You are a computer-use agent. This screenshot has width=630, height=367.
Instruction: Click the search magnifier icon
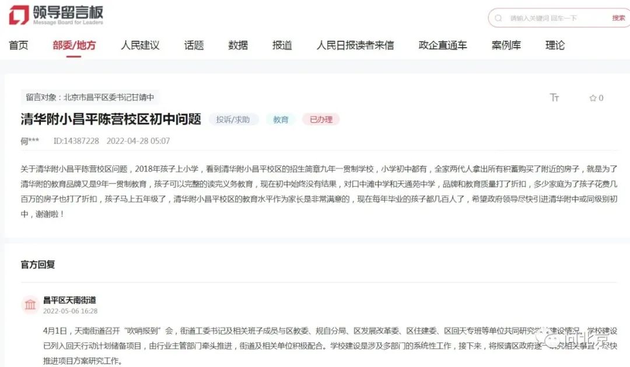click(499, 18)
